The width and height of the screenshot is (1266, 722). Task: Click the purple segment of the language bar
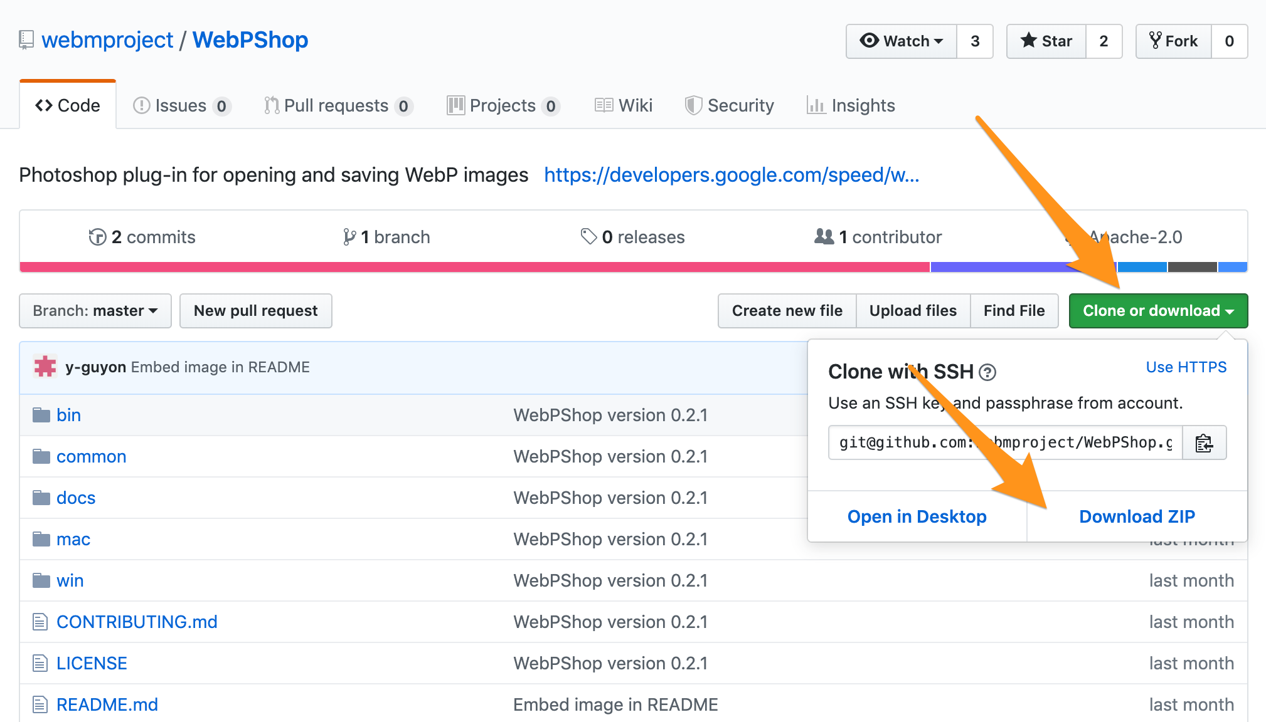click(1024, 267)
